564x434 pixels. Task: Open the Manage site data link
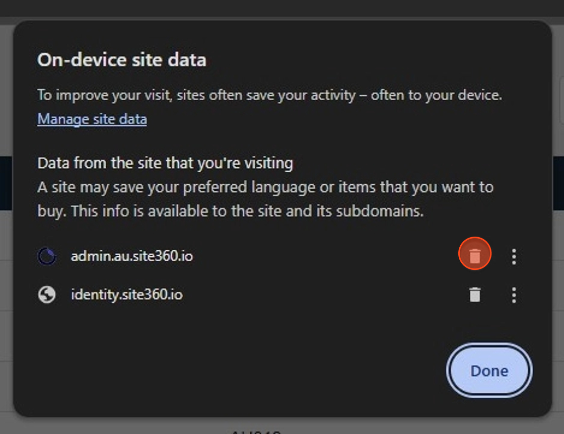click(92, 119)
